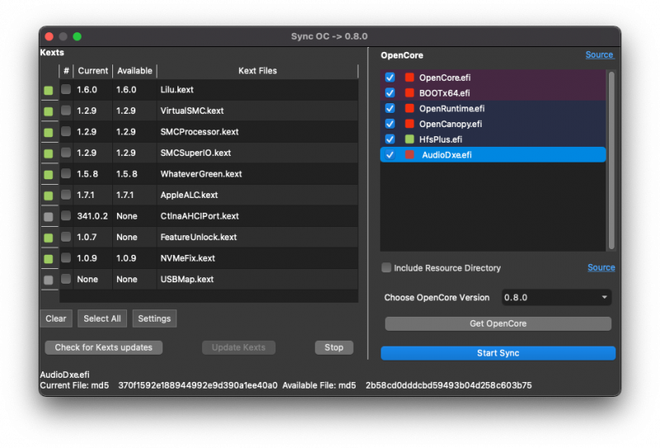This screenshot has width=660, height=448.
Task: Click the # column header
Action: click(x=66, y=71)
